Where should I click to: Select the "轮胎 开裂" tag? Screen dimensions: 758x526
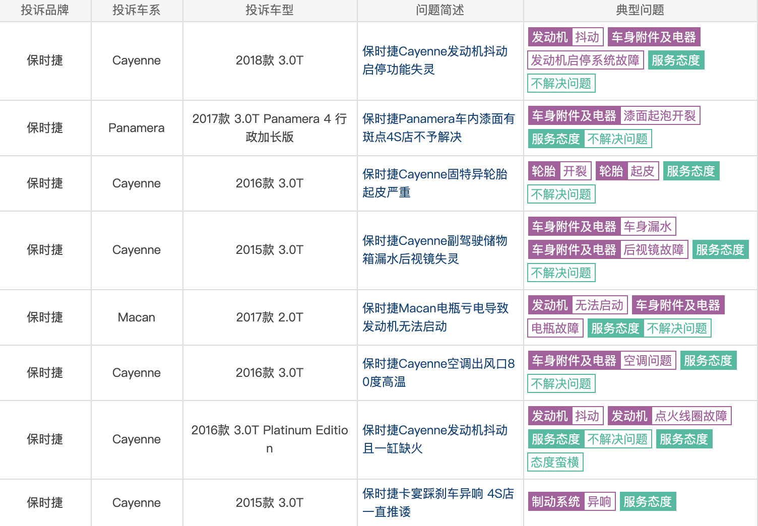coord(559,171)
